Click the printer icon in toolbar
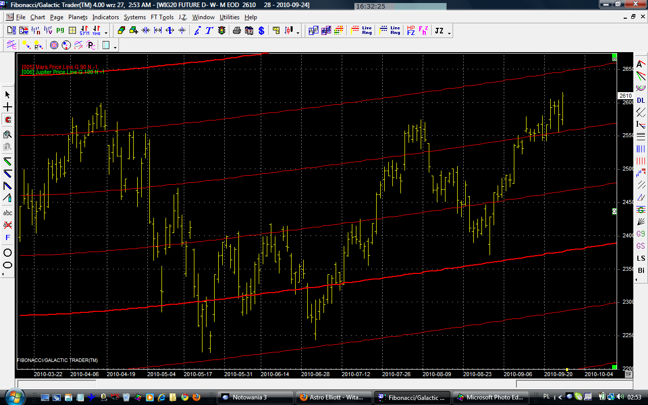 236,30
